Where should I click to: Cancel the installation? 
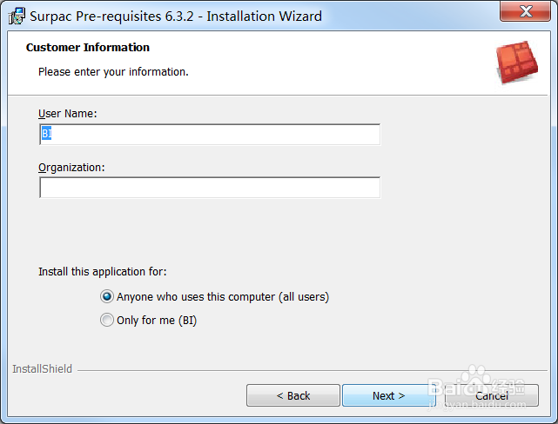492,395
